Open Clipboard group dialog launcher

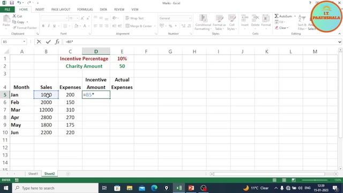pos(38,34)
